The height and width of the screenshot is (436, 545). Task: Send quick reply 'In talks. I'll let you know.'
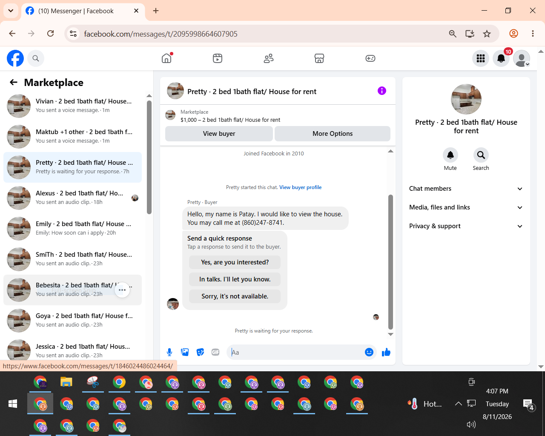tap(235, 279)
